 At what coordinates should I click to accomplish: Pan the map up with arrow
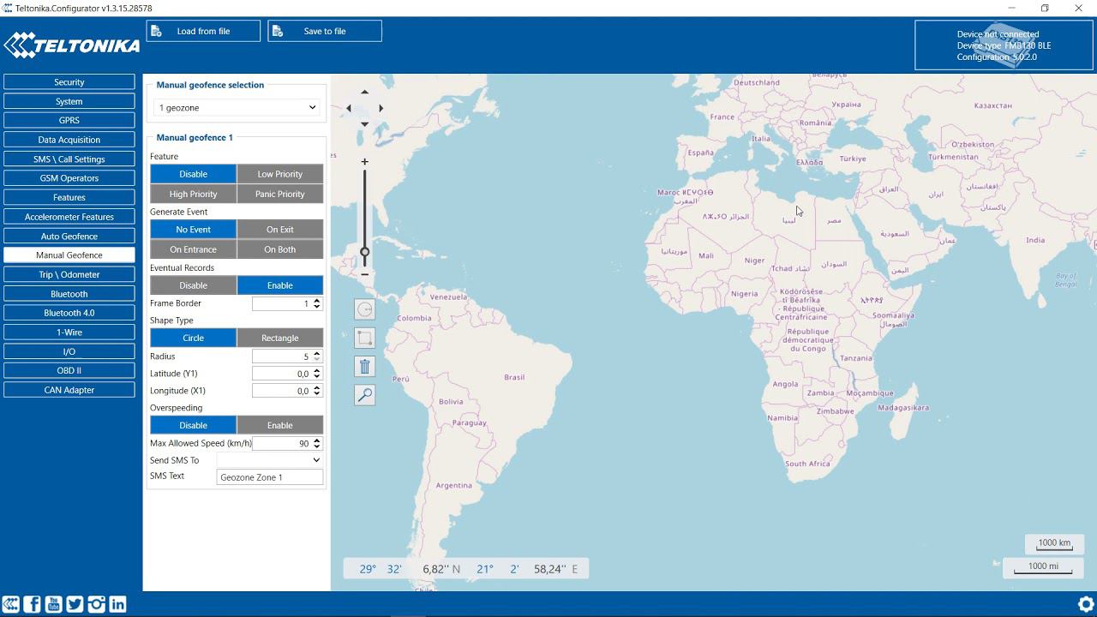(x=364, y=92)
